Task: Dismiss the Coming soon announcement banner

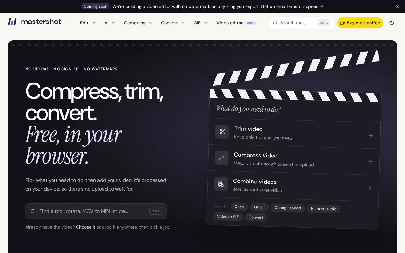Action: [397, 6]
